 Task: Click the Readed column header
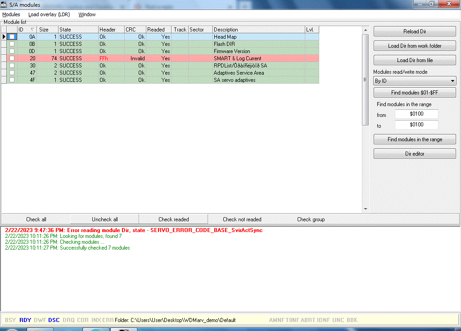tap(158, 30)
